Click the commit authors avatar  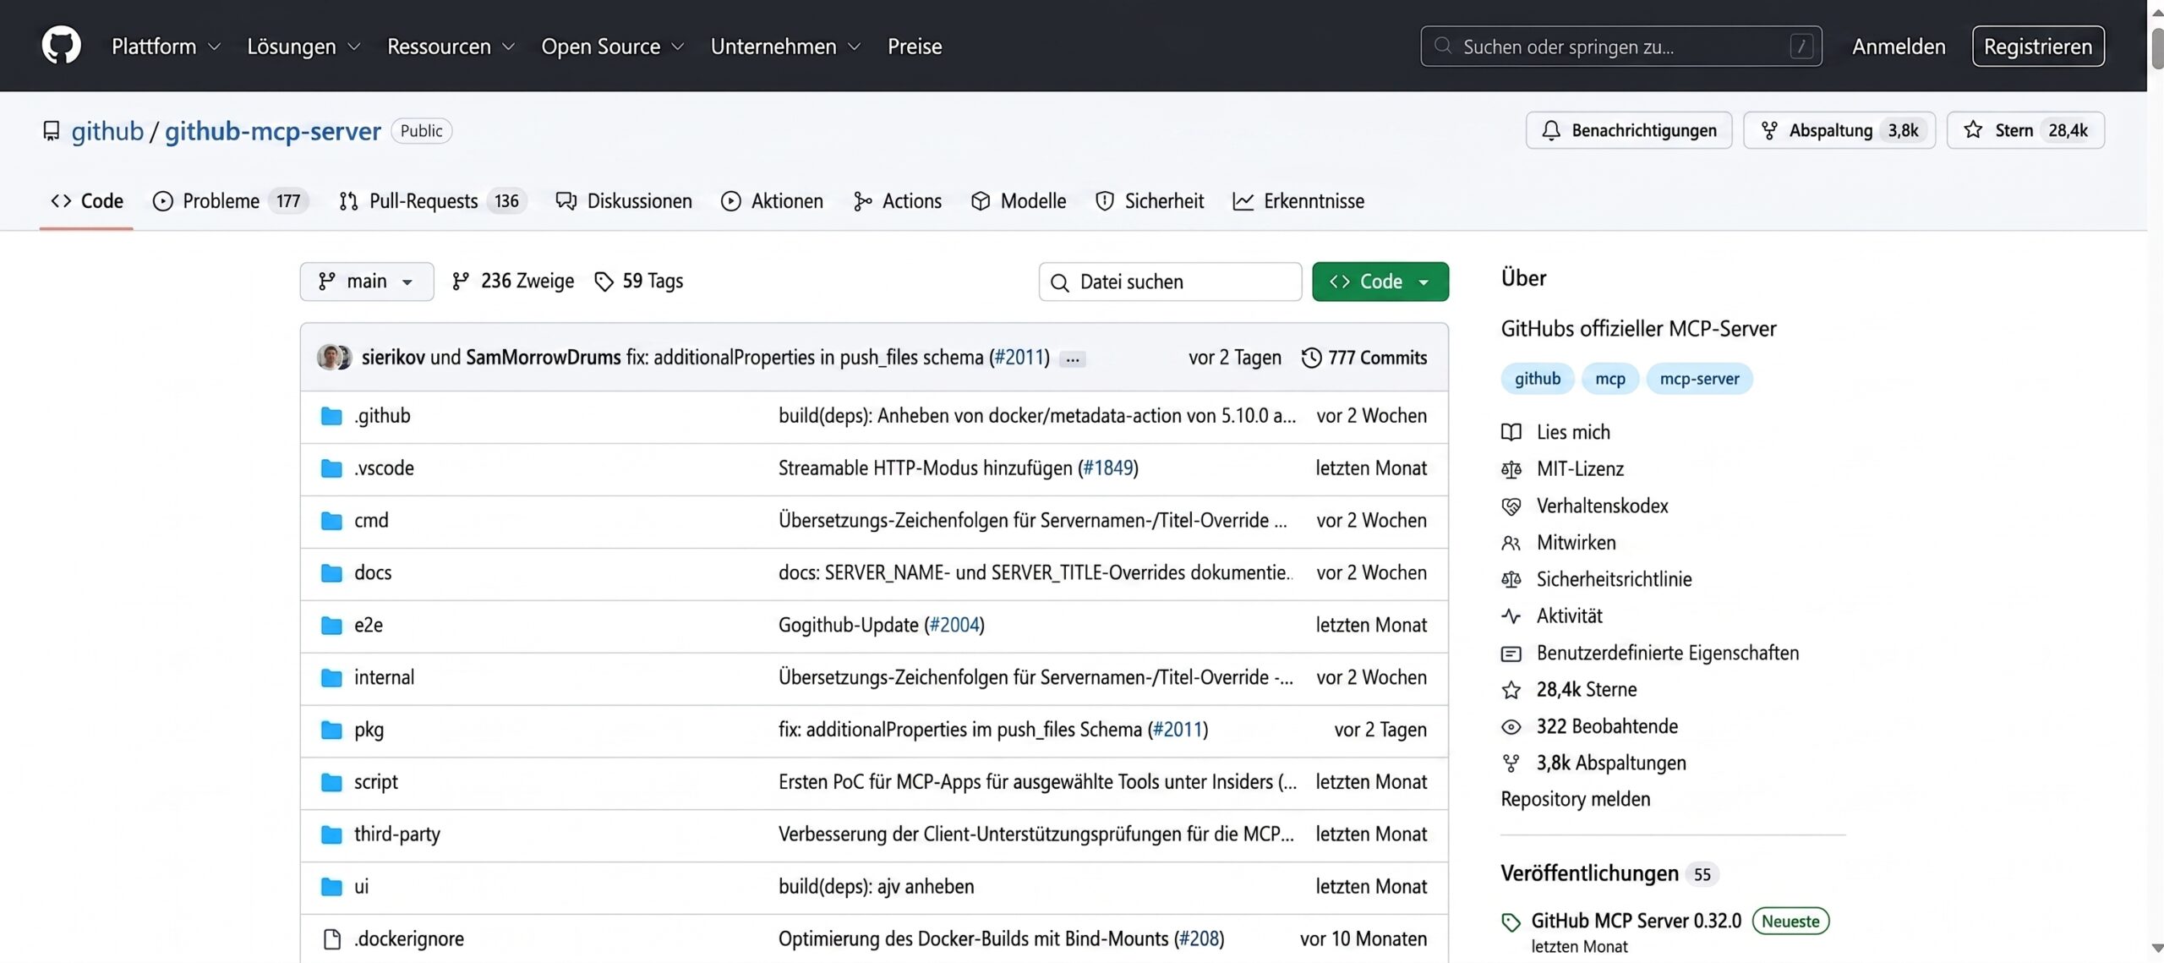click(334, 357)
